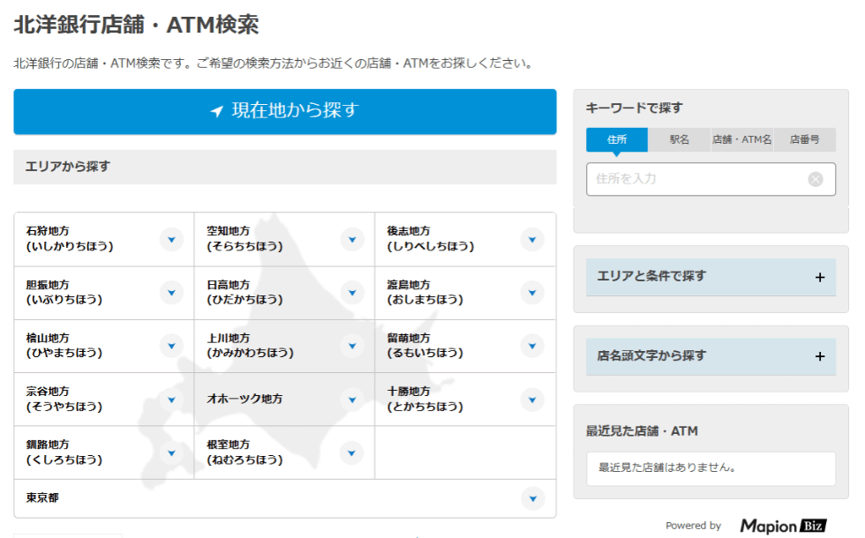Click the 最近見た店舗・ATM heading

click(643, 431)
